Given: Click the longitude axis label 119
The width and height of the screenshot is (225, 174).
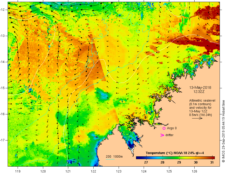Looking at the screenshot, I should point(18,171).
